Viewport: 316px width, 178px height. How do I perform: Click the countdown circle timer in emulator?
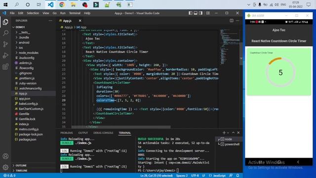pyautogui.click(x=280, y=72)
